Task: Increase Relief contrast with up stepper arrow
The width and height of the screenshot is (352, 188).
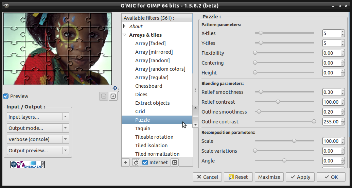Action: (x=342, y=100)
